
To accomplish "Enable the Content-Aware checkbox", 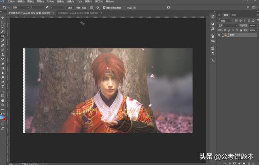I will pyautogui.click(x=125, y=8).
